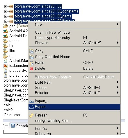Click the Console tab monitor icon
Screen dimensions: 128x138
[13, 126]
